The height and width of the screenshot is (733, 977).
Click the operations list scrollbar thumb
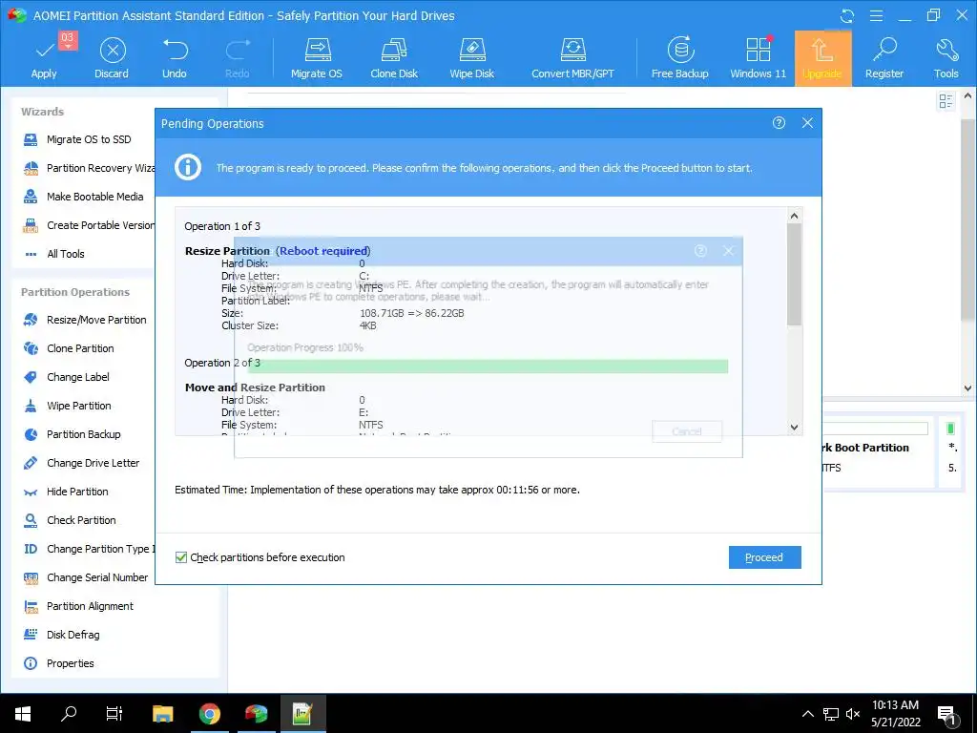point(794,274)
